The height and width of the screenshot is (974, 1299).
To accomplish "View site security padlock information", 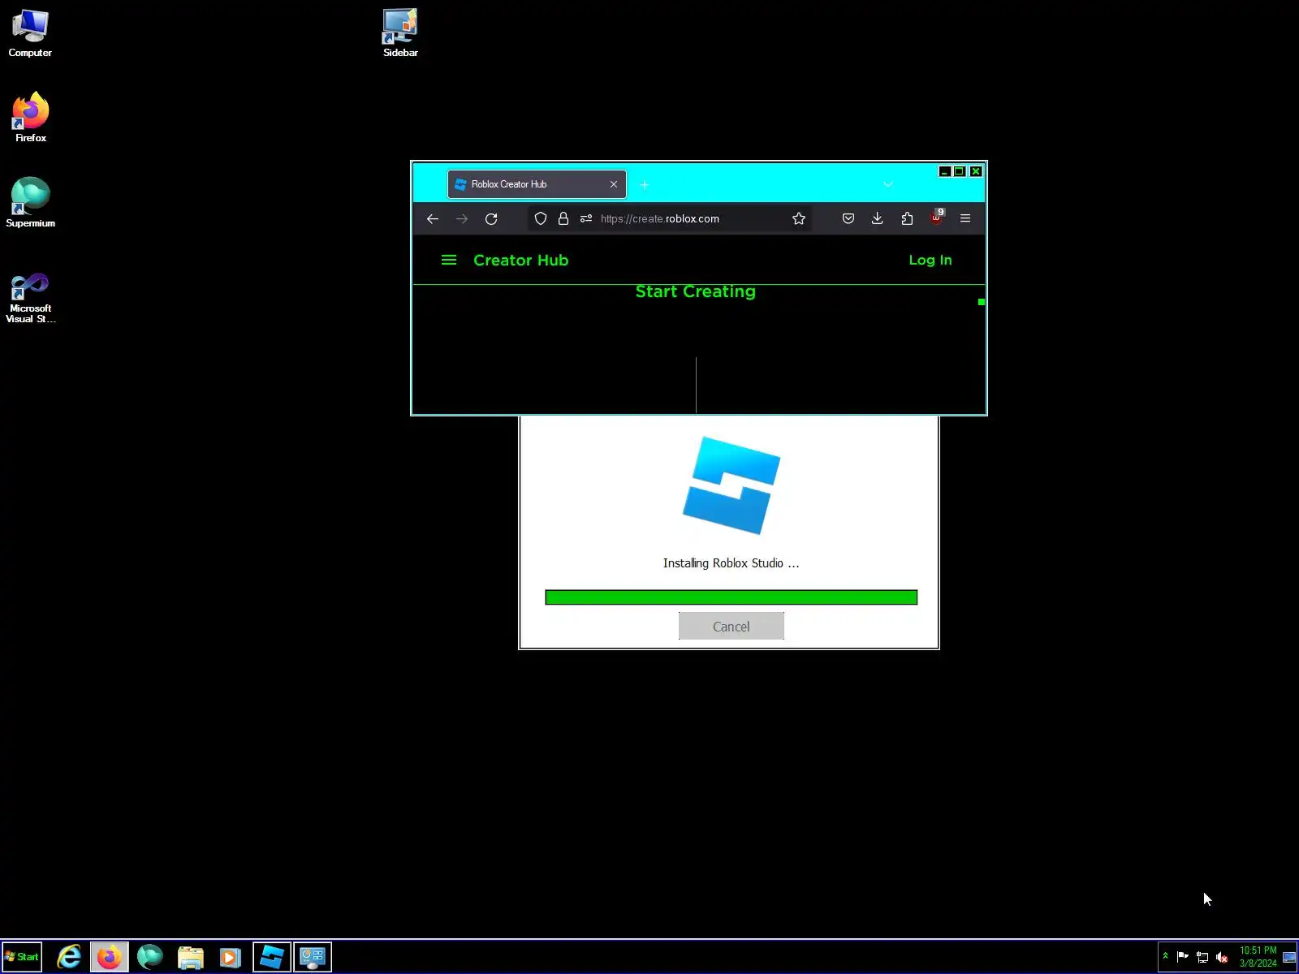I will 563,218.
